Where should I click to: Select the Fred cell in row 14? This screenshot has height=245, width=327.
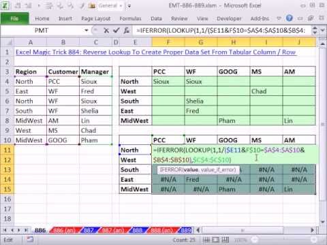coord(201,180)
